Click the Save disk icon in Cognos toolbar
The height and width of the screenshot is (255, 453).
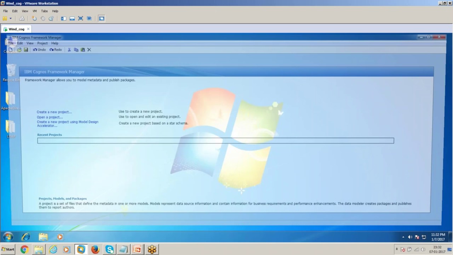coord(26,50)
